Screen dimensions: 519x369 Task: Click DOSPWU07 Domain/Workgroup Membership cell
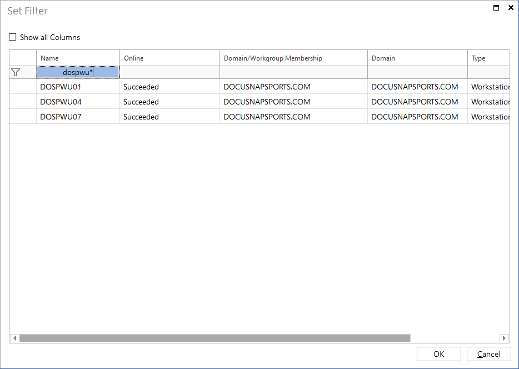click(x=293, y=117)
